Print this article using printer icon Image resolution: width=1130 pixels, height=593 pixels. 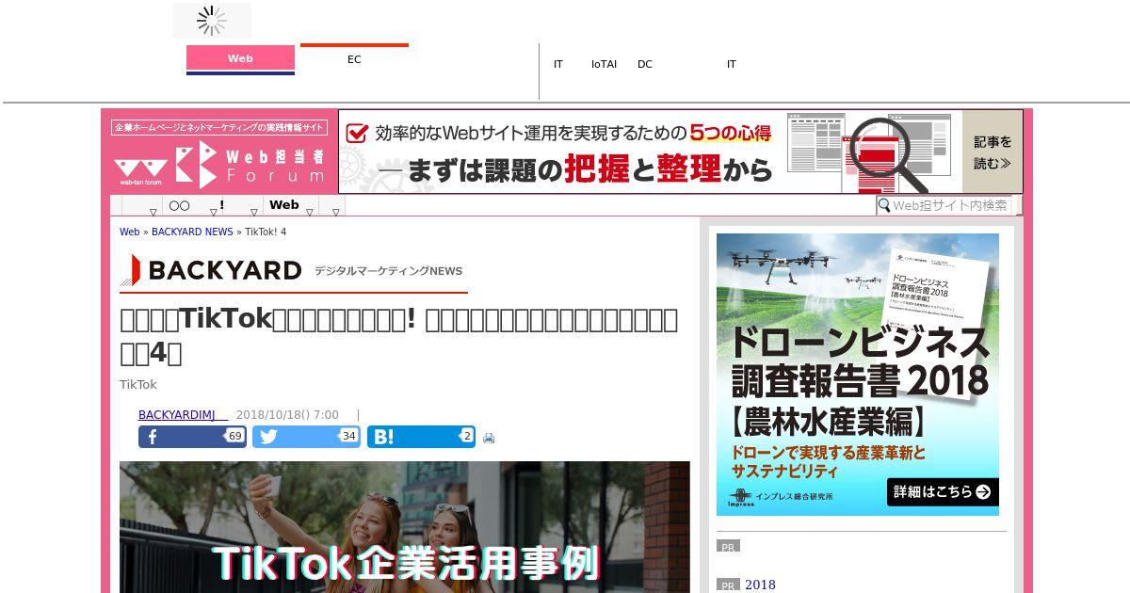coord(489,438)
